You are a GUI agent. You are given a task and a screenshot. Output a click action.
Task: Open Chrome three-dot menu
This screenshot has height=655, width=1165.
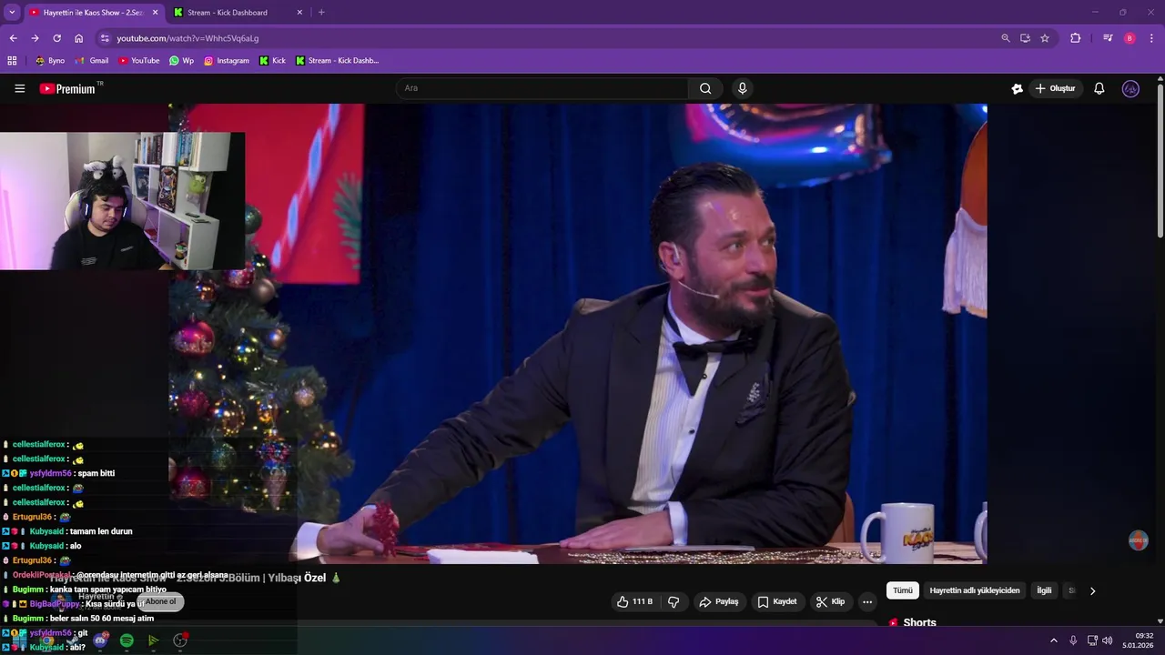[x=1151, y=38]
